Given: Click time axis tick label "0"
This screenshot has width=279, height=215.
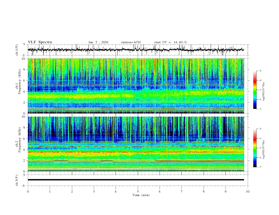Looking at the screenshot, I should (x=28, y=191).
